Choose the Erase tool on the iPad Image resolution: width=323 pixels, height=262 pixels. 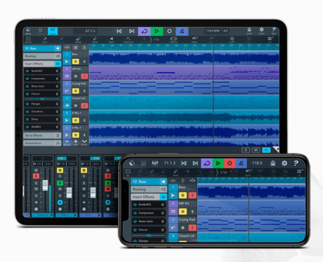[78, 39]
